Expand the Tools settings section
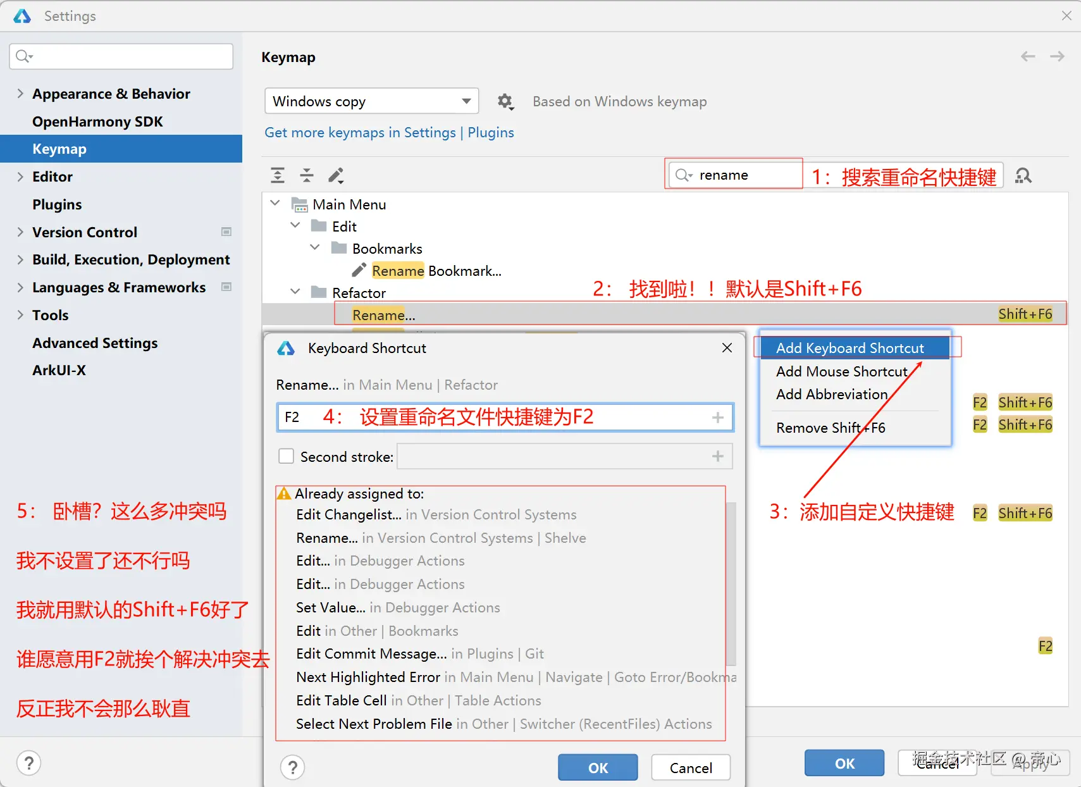The width and height of the screenshot is (1081, 787). pos(20,315)
